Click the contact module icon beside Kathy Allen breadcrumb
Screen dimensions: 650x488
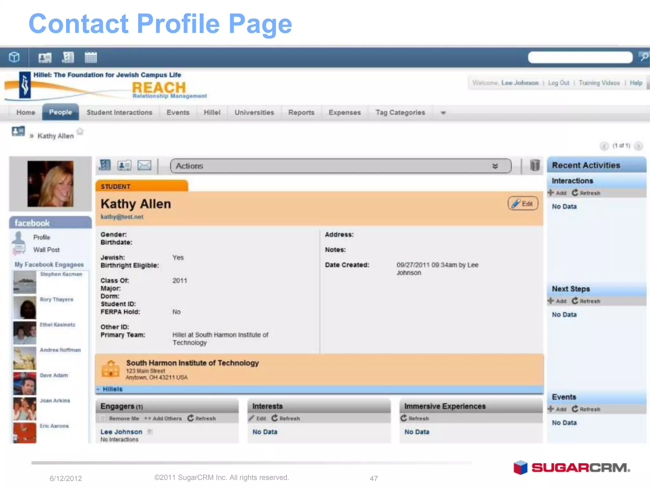[18, 131]
